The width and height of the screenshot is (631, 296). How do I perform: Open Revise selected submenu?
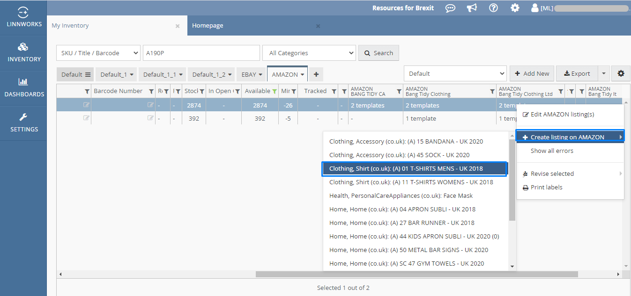pyautogui.click(x=570, y=173)
